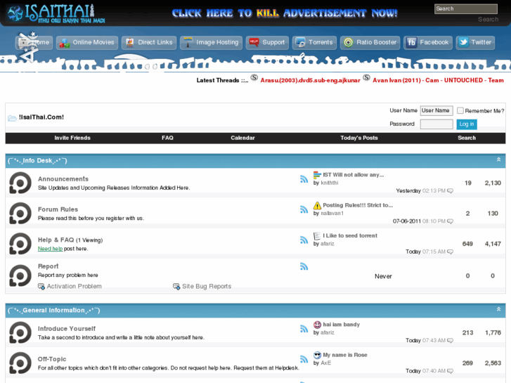Collapse the Info Desk category

coord(498,160)
